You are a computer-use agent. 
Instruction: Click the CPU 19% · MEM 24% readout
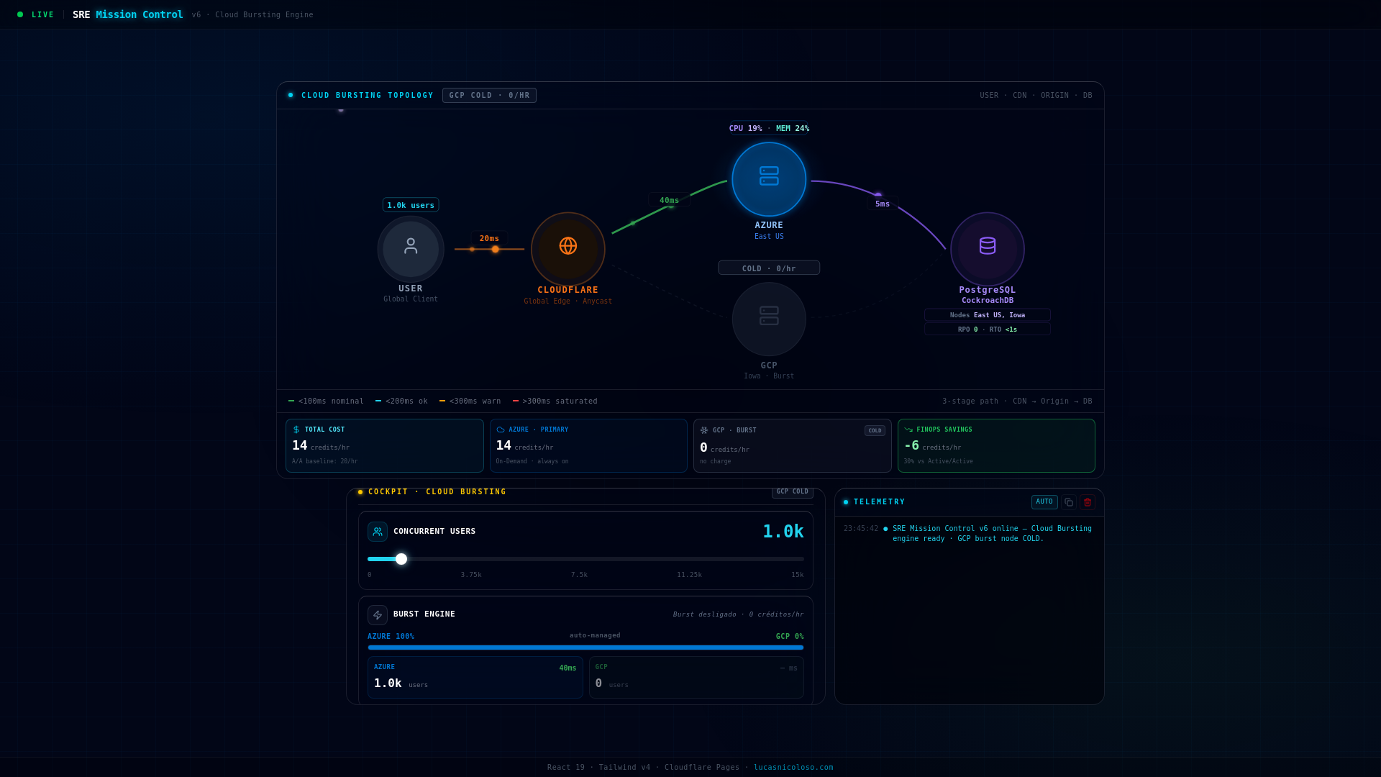[769, 128]
